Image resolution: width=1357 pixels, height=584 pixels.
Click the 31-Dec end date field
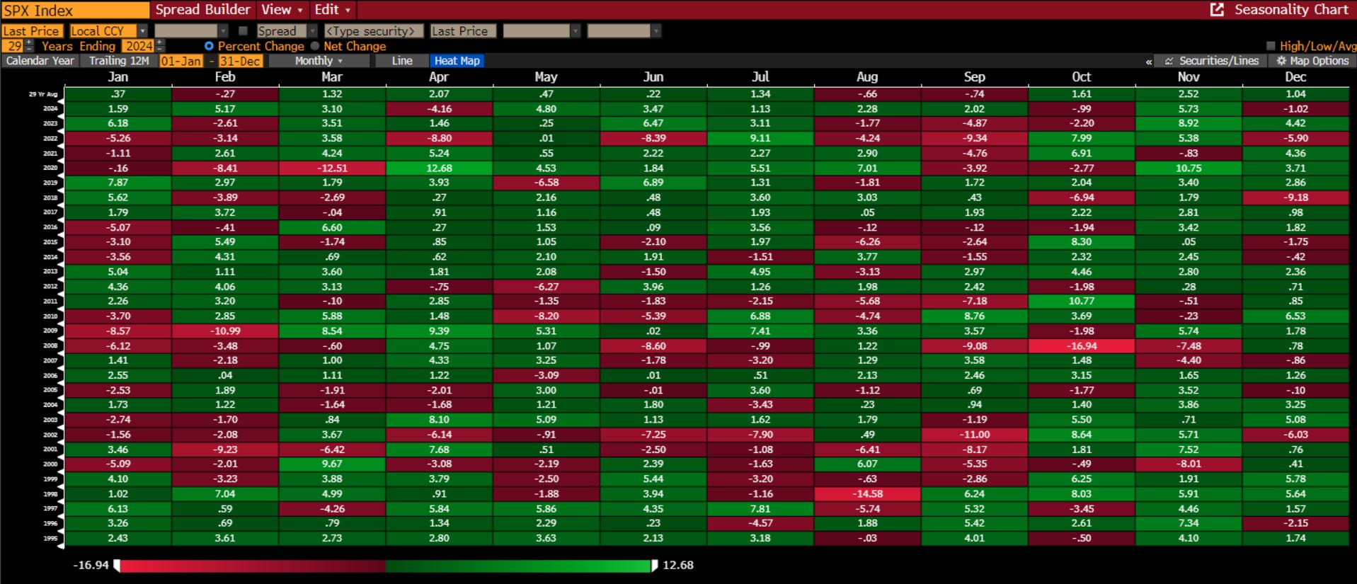(241, 61)
